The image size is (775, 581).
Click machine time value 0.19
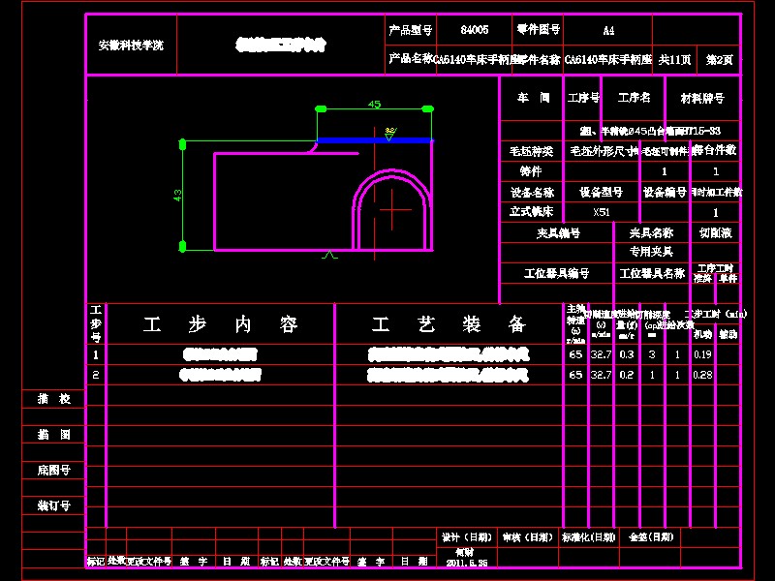(702, 354)
